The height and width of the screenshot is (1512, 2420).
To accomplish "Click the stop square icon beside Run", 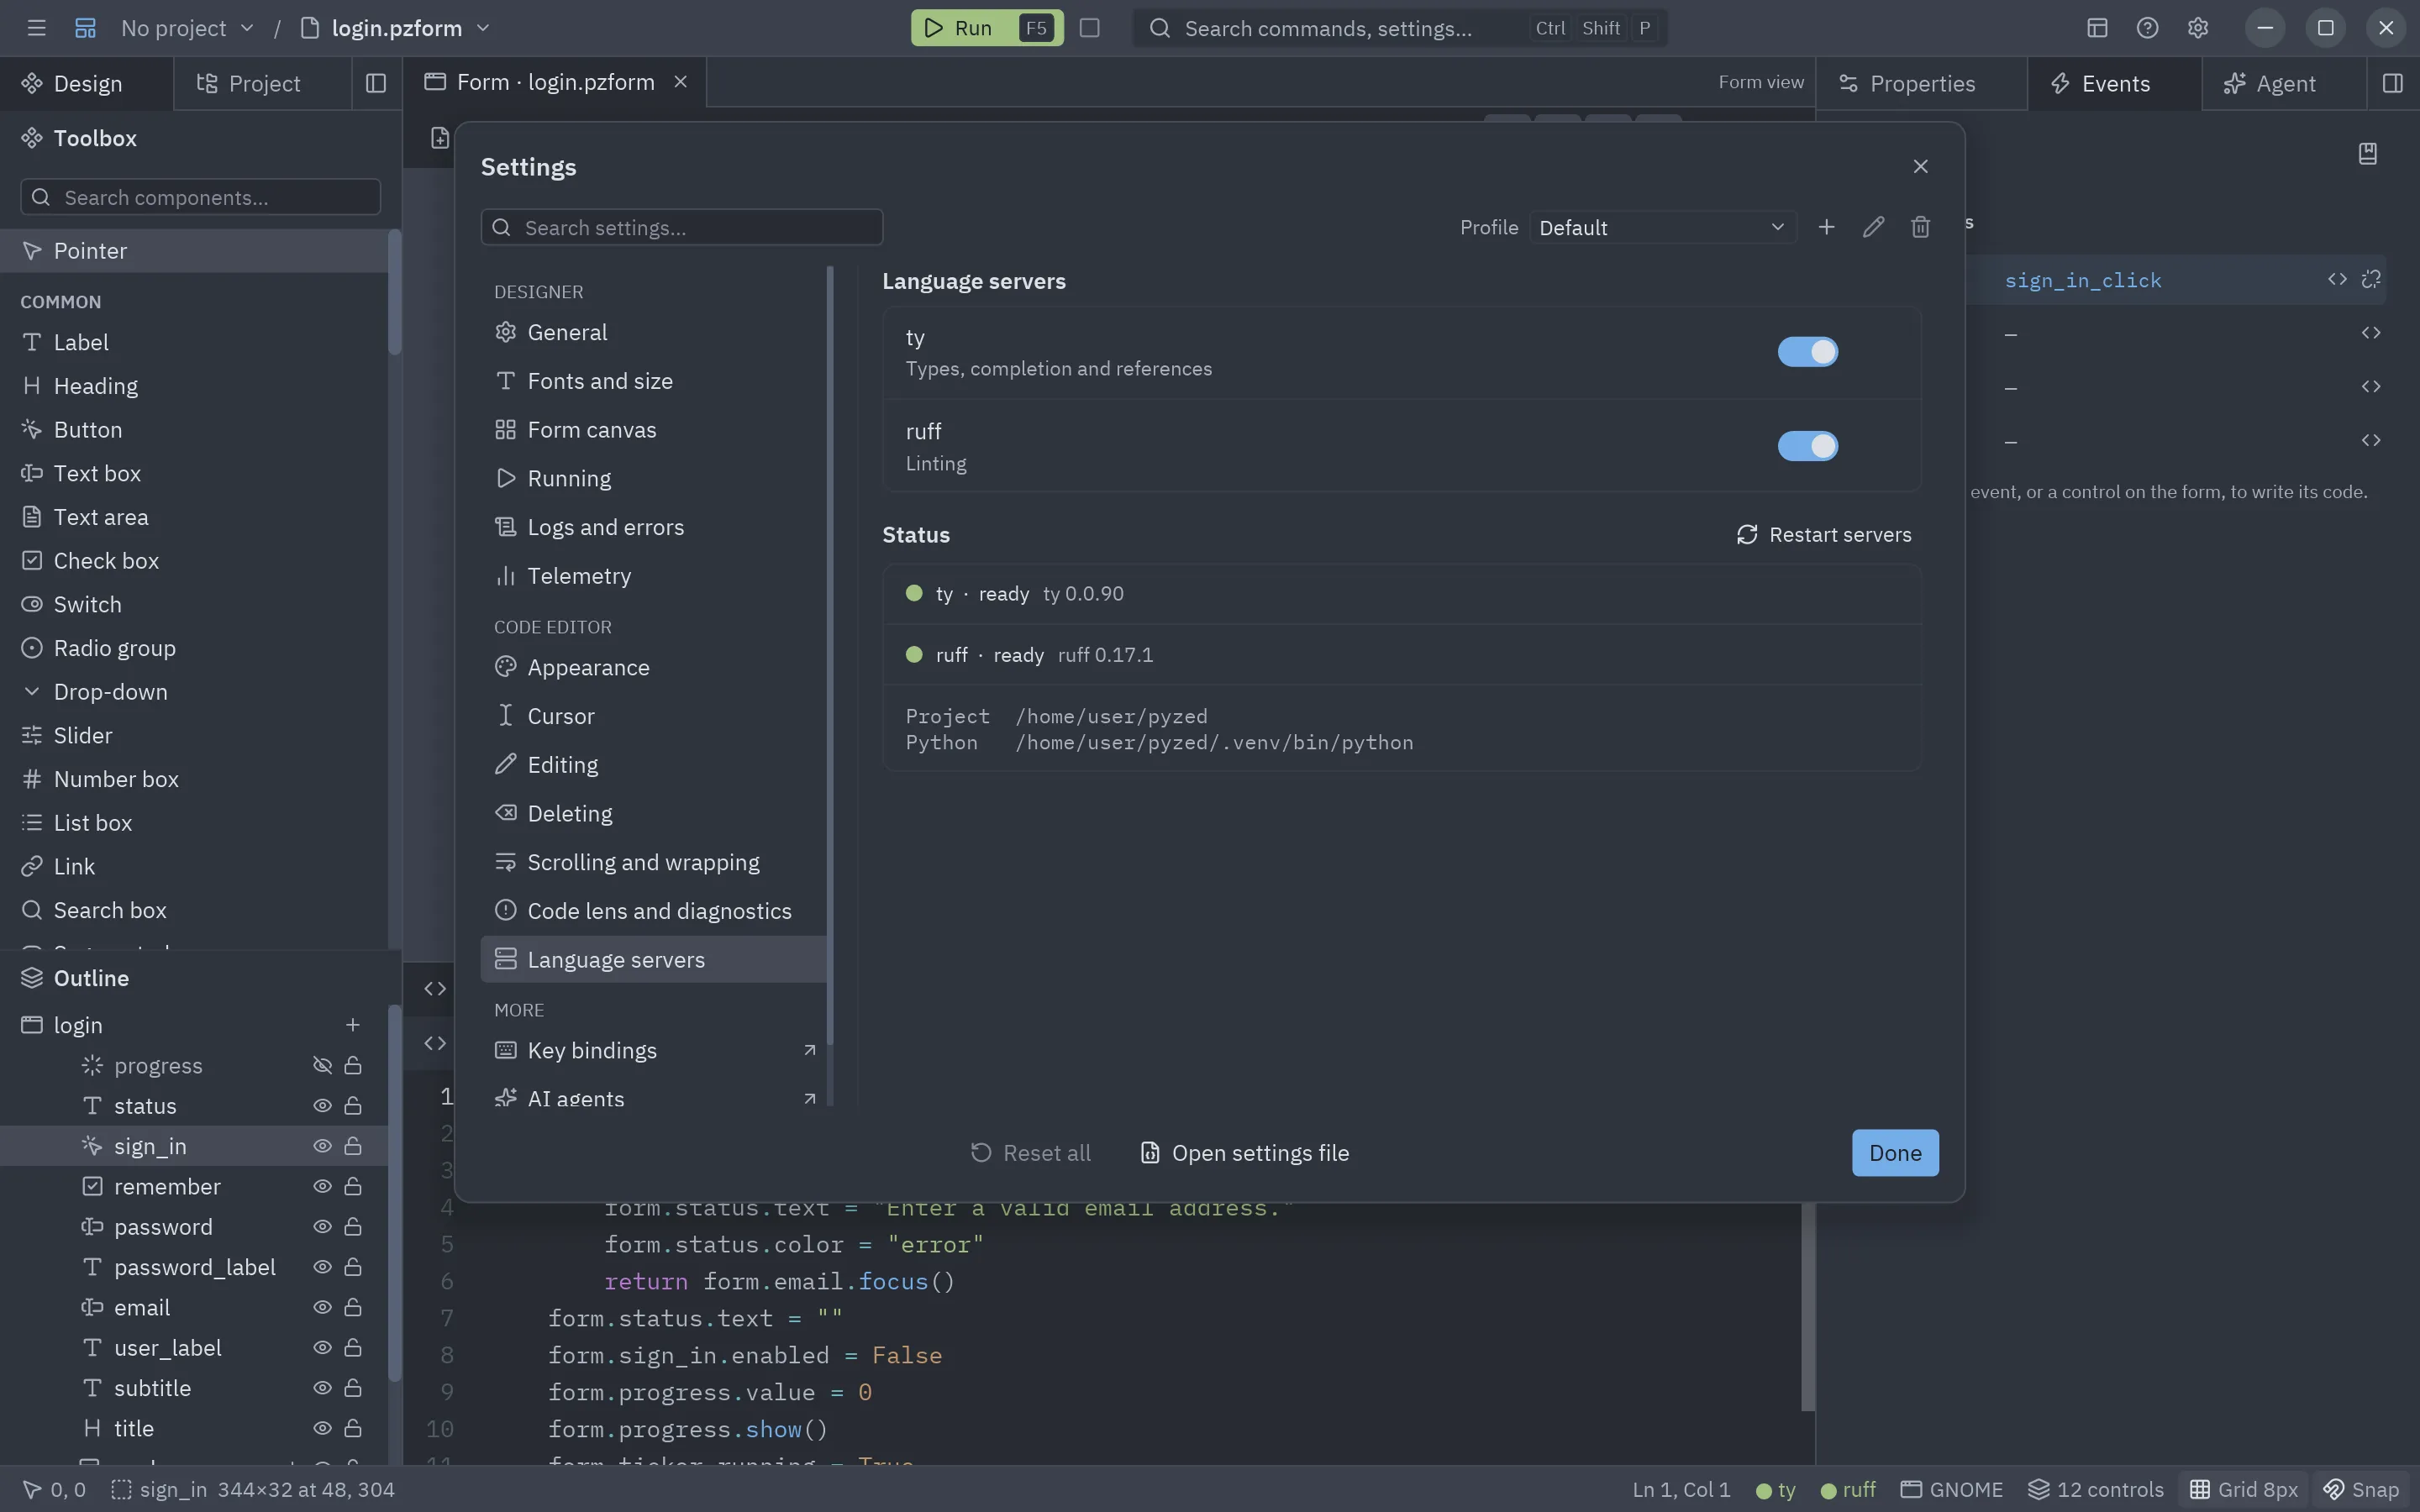I will (x=1090, y=28).
